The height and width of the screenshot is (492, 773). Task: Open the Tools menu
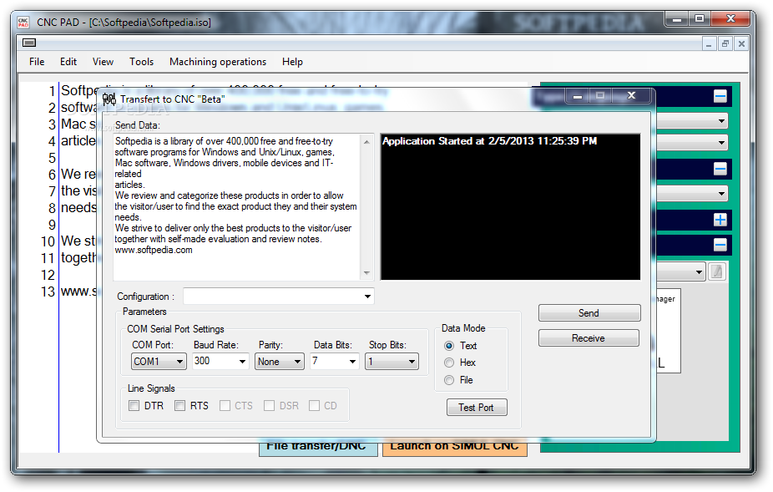[x=141, y=62]
